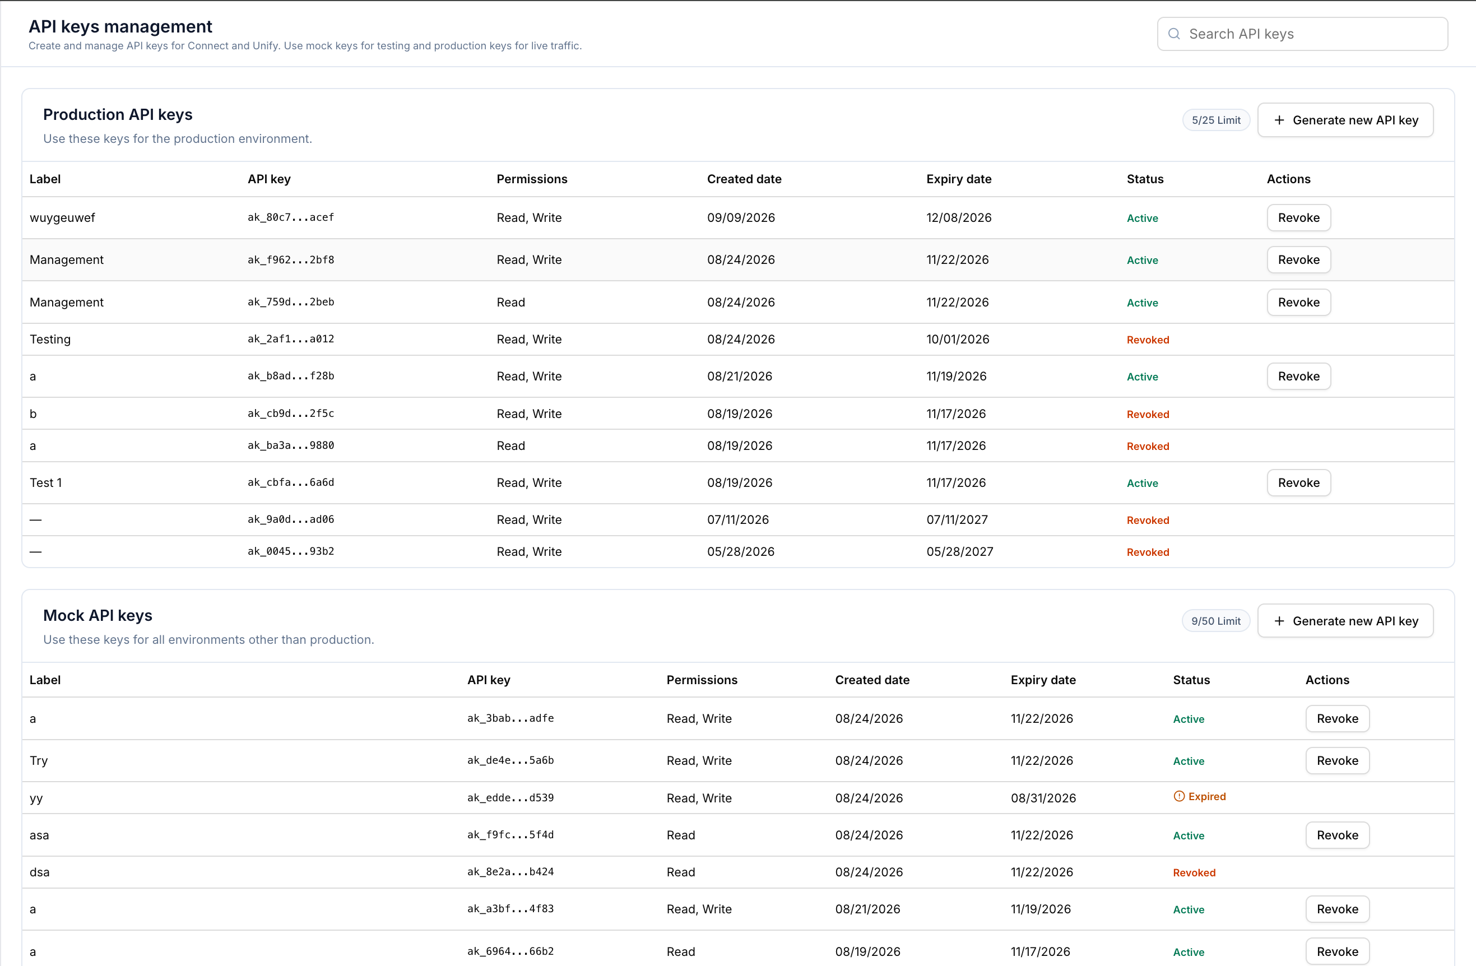Revoke key ak_f962...2bf8
Image resolution: width=1476 pixels, height=966 pixels.
click(1298, 260)
